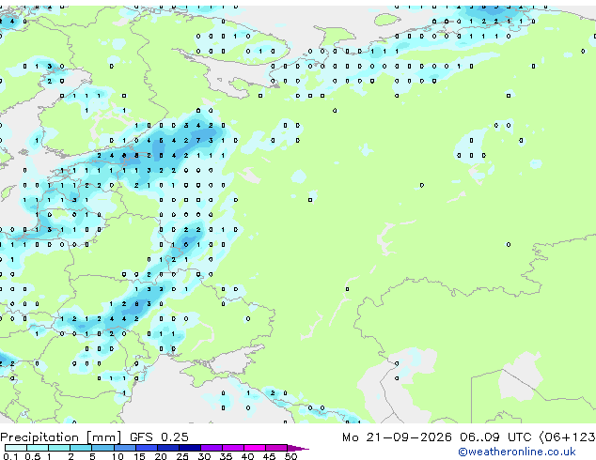Click the '06..09 UTC' time label
Image resolution: width=596 pixels, height=460 pixels.
(495, 437)
